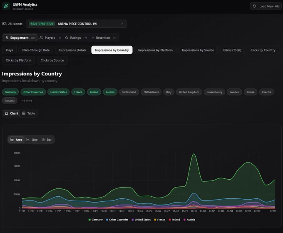Expand the +9 more countries list
Image resolution: width=283 pixels, height=233 pixels.
(27, 100)
